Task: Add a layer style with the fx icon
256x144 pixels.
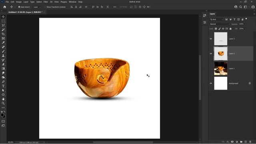Action: (228, 142)
